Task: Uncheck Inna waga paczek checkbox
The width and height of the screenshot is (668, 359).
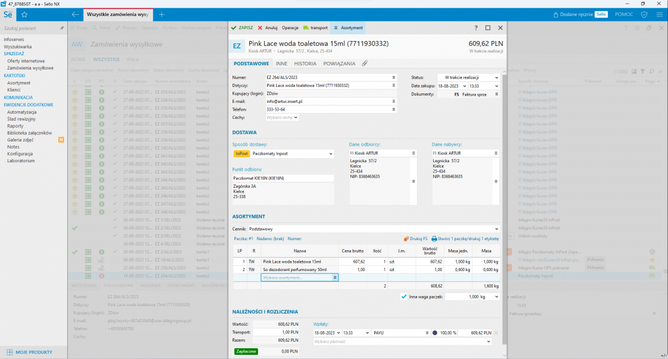Action: click(x=404, y=296)
